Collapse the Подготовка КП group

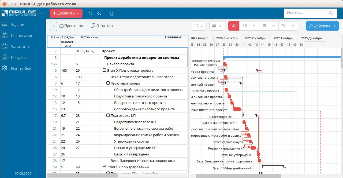click(108, 115)
